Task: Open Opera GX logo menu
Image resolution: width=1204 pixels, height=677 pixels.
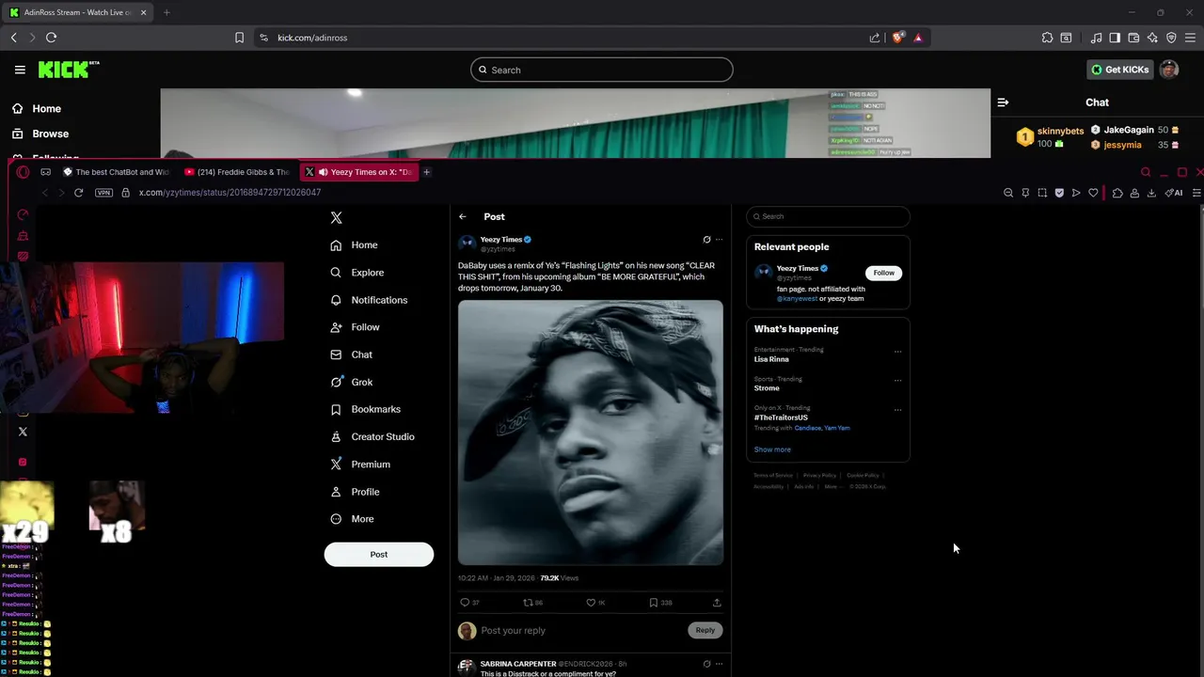Action: (24, 172)
